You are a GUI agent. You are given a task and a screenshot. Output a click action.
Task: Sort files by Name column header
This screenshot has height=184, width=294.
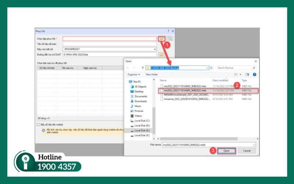(163, 80)
